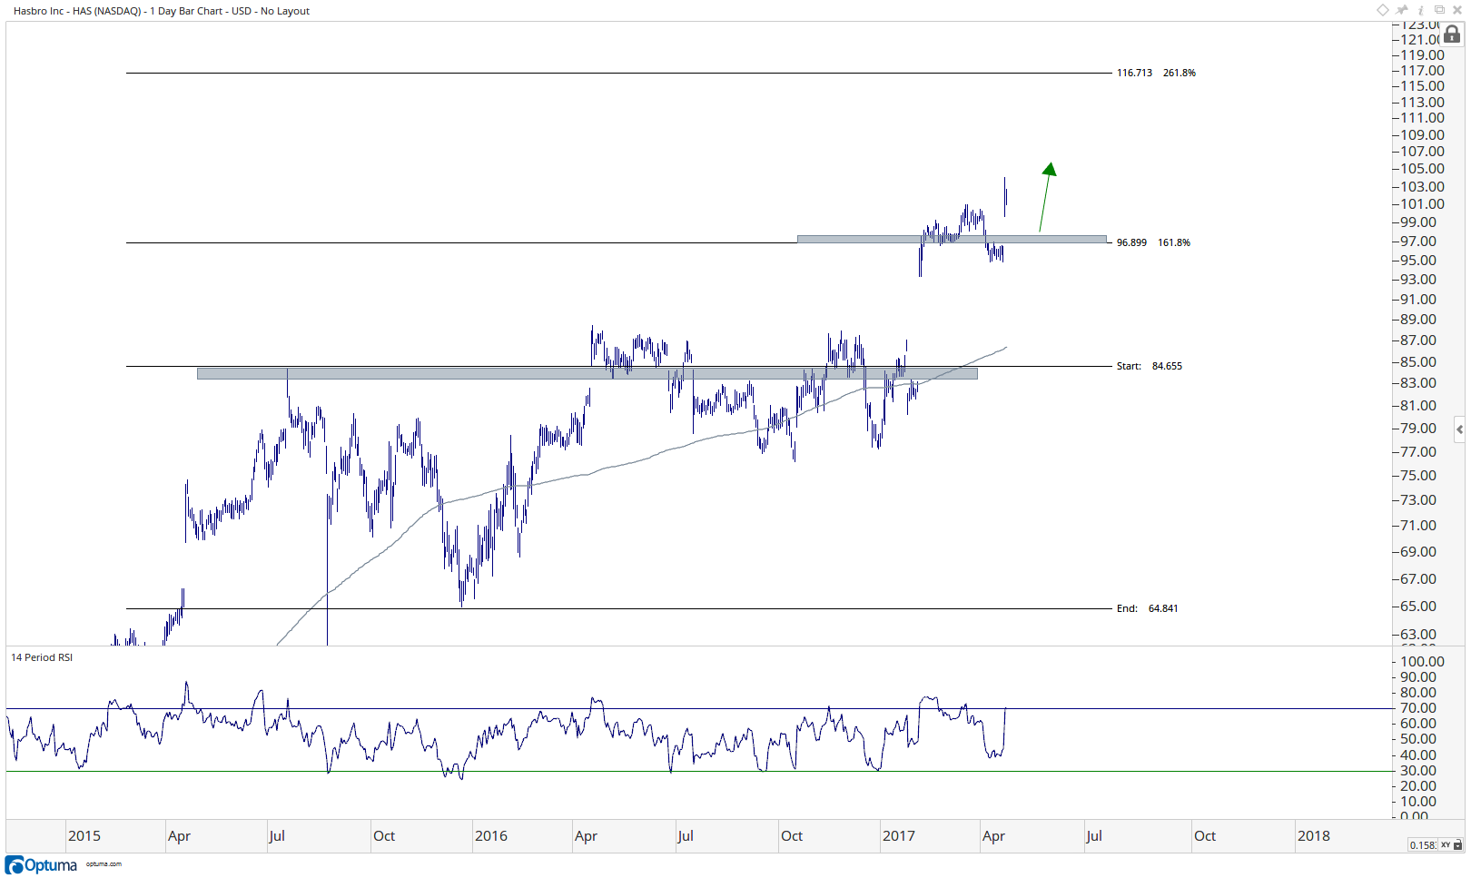Pin the chart with the pushpin icon
1471x878 pixels.
pyautogui.click(x=1402, y=10)
